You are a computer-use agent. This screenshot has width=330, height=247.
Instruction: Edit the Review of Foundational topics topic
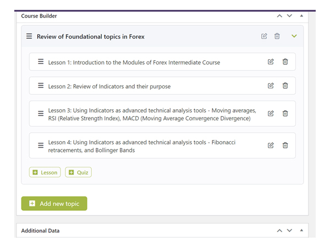[264, 36]
